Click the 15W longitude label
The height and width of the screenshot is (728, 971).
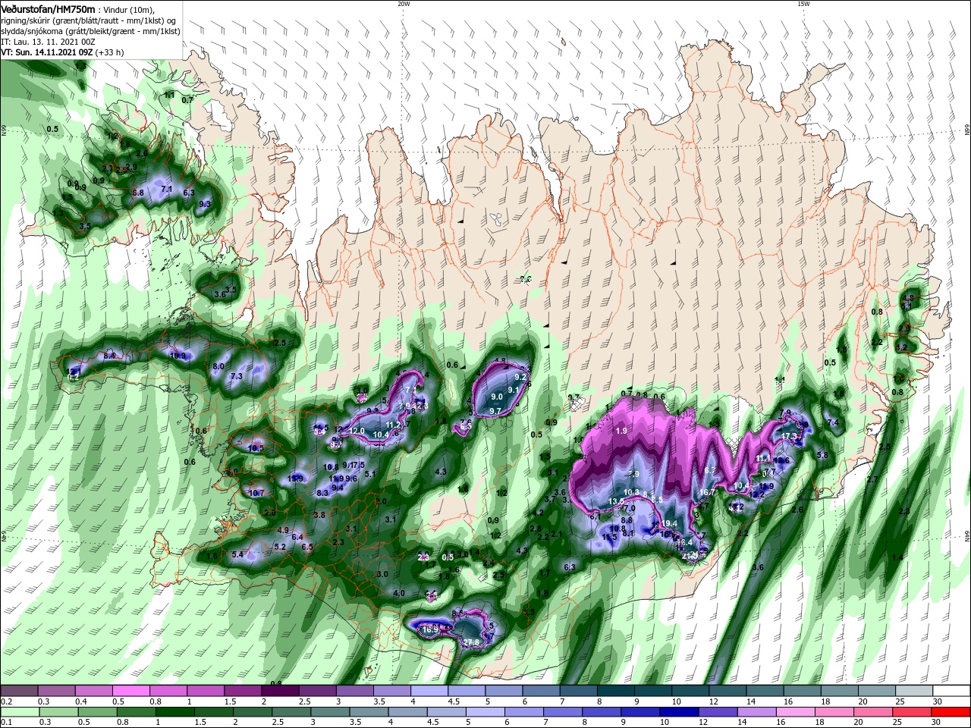click(x=803, y=3)
